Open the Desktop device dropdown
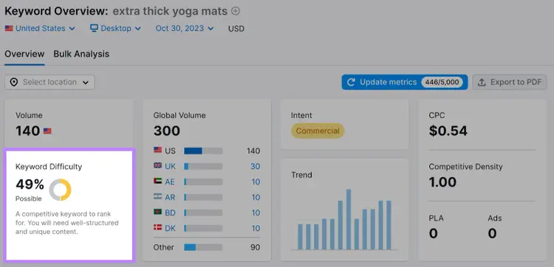The width and height of the screenshot is (554, 267). [115, 29]
